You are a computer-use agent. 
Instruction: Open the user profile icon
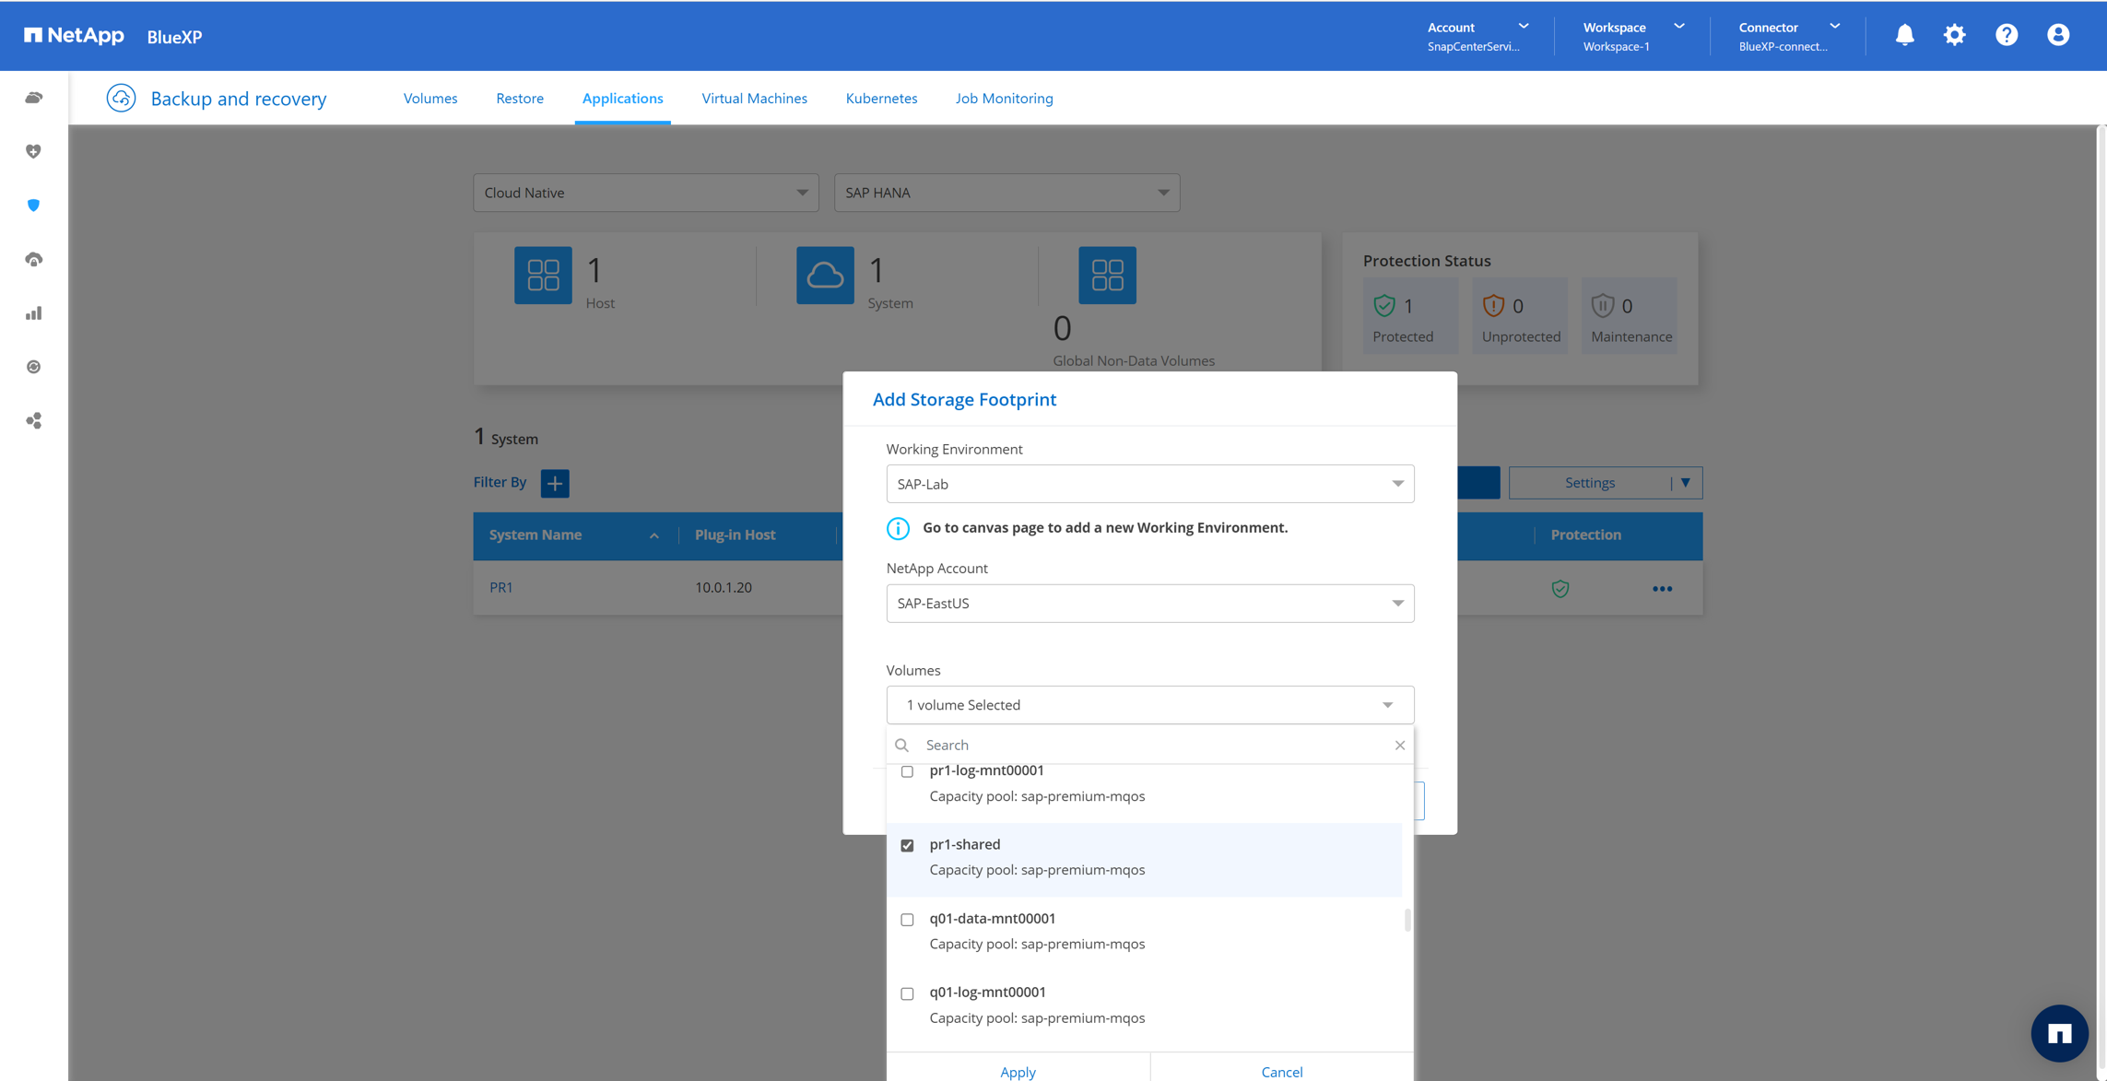coord(2058,35)
